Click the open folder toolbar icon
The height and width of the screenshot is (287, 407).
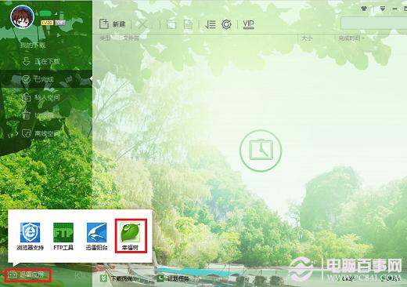pos(171,24)
